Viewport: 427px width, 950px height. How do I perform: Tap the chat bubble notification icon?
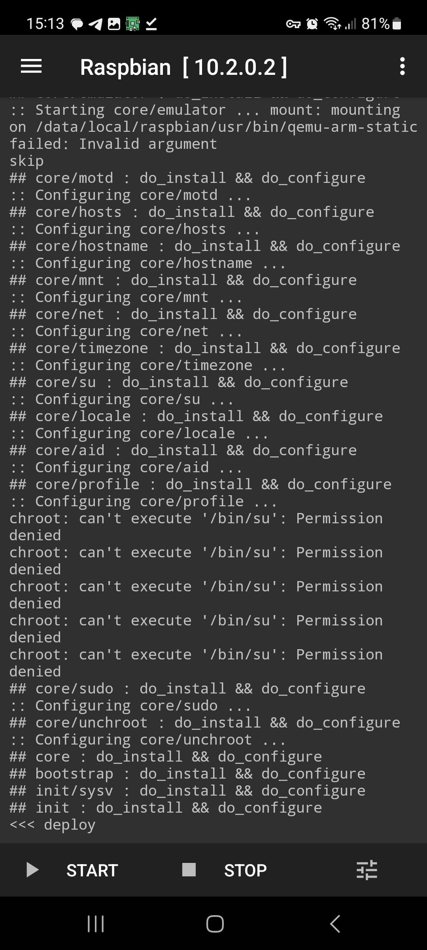77,25
